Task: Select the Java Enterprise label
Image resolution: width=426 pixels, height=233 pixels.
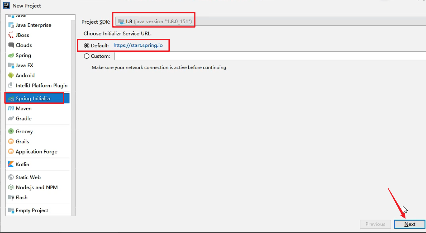Action: 33,25
